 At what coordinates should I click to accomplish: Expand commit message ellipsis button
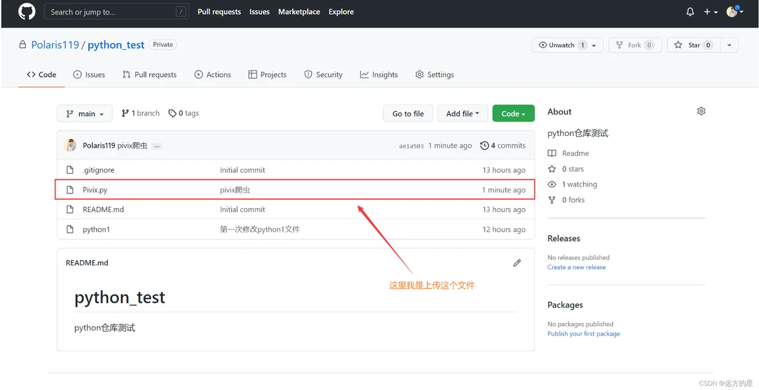(x=157, y=146)
